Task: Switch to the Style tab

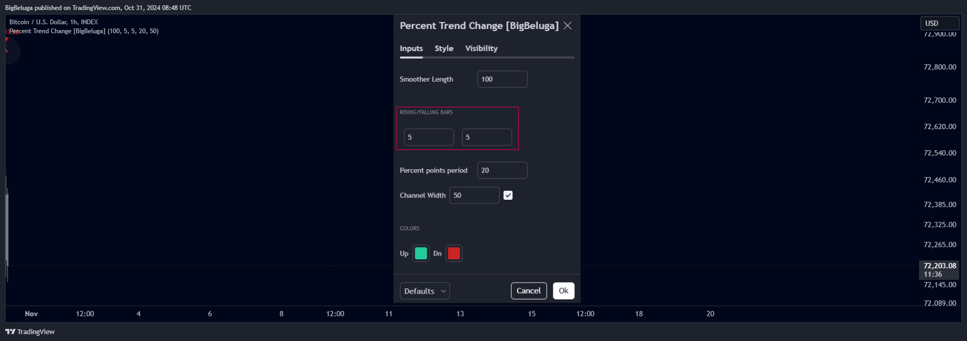Action: coord(444,48)
